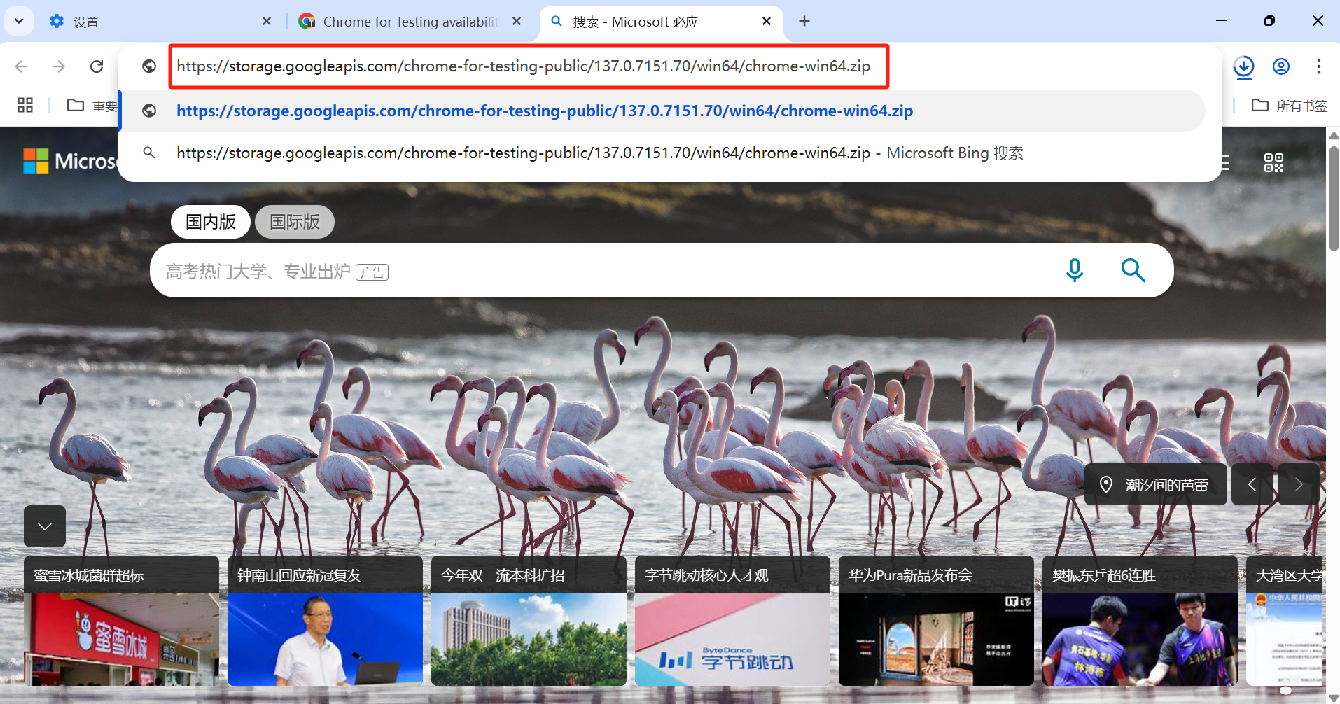Viewport: 1340px width, 704px height.
Task: Click the 潮汐间的芭蕾 location pin label
Action: [1155, 484]
